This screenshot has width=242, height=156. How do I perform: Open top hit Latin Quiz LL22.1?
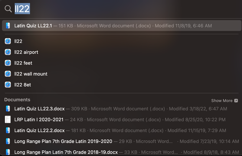click(122, 26)
